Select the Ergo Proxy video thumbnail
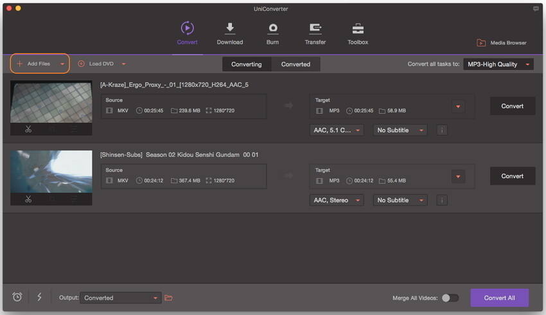546x315 pixels. pyautogui.click(x=51, y=102)
